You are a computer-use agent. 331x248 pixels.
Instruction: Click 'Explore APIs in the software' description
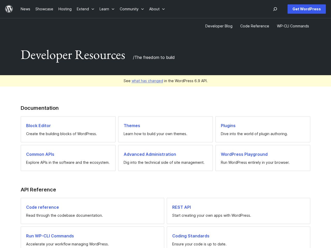(68, 162)
